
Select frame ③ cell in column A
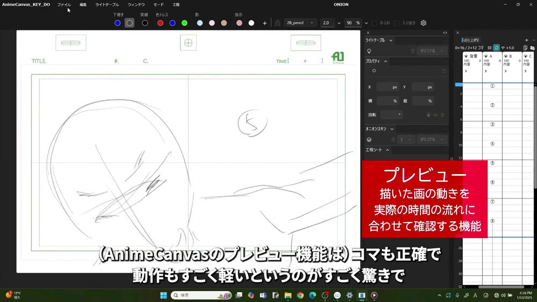coord(492,124)
